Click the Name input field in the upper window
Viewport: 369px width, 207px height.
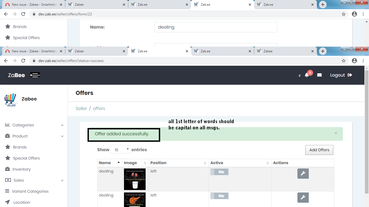click(216, 27)
